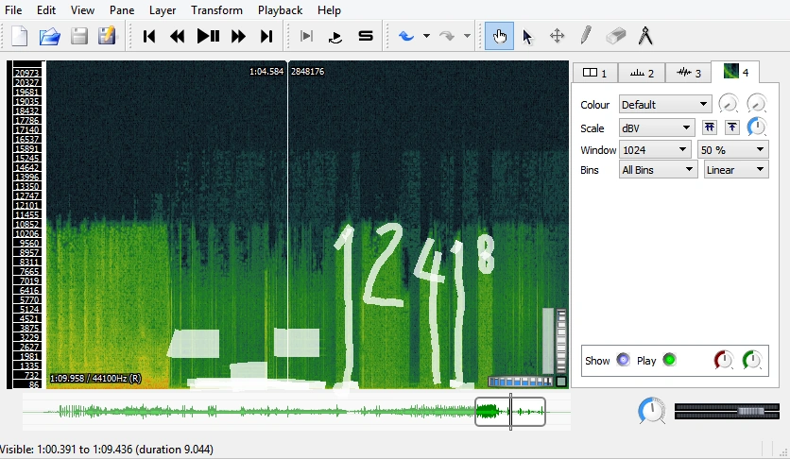
Task: Click the Play/Pause playback button
Action: [x=208, y=37]
